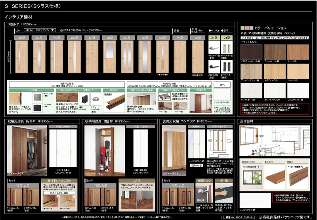
Task: Click the TA型 toilet door image
Action: pos(197,57)
